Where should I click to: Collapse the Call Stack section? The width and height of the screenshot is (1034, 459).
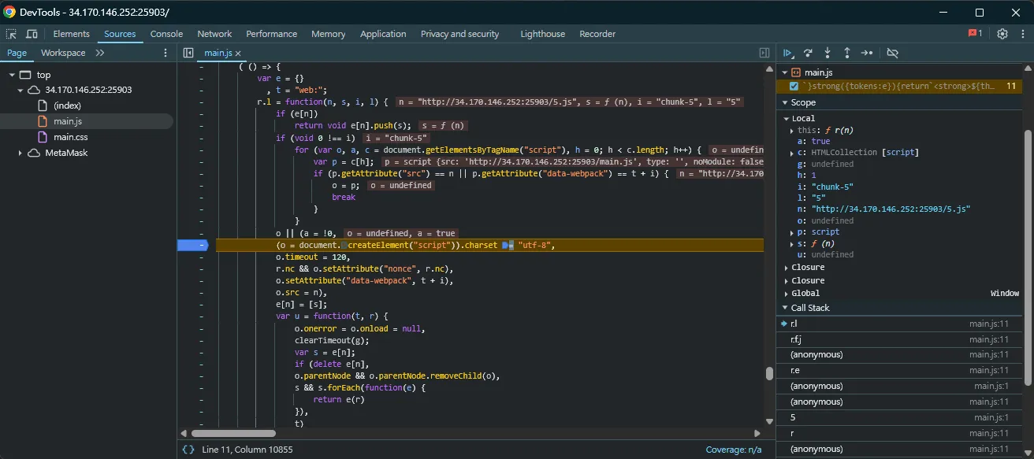(785, 307)
